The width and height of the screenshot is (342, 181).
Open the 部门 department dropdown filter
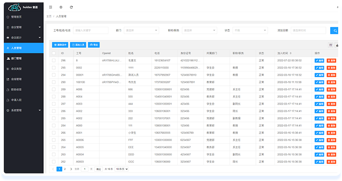coord(141,30)
